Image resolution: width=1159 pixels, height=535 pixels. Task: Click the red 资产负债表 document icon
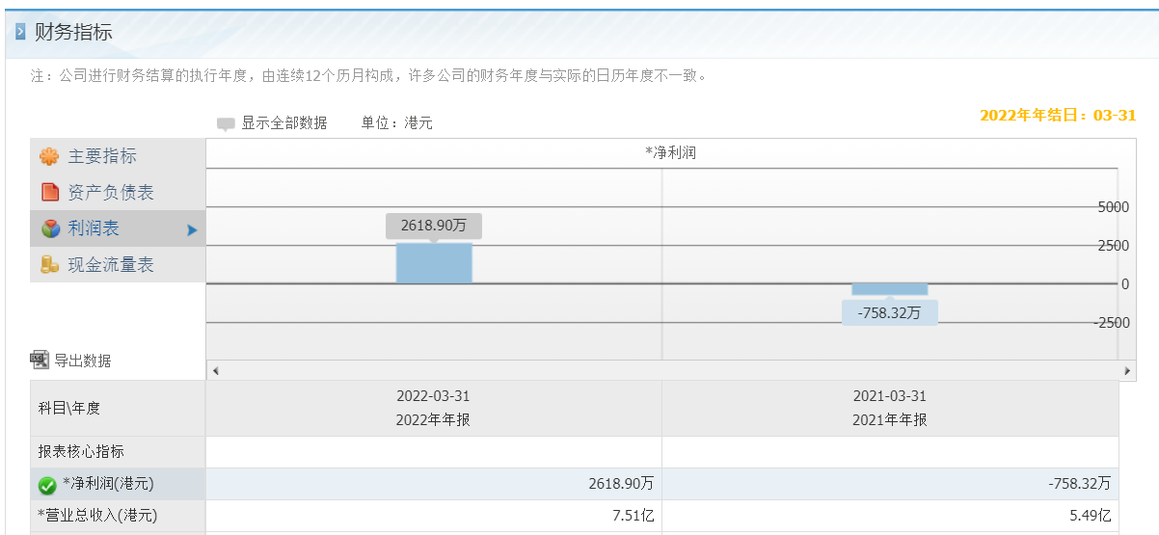[50, 193]
